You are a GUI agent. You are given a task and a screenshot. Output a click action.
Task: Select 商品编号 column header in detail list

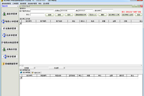pyautogui.click(x=43, y=75)
